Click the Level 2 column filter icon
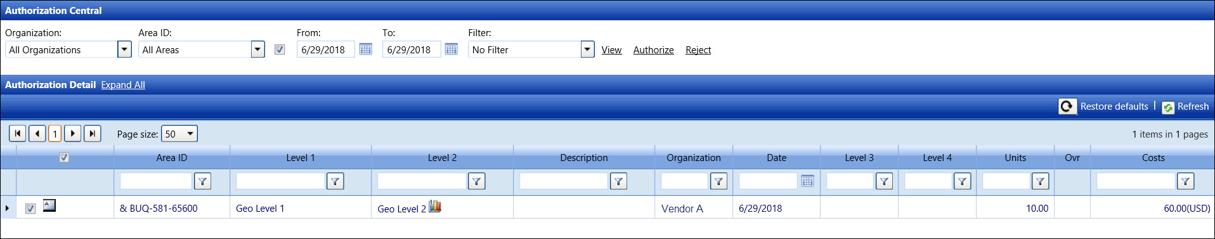Image resolution: width=1215 pixels, height=239 pixels. pos(476,181)
